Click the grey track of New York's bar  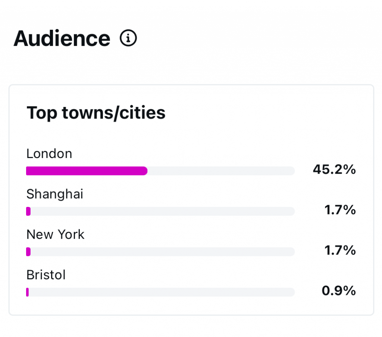[160, 252]
